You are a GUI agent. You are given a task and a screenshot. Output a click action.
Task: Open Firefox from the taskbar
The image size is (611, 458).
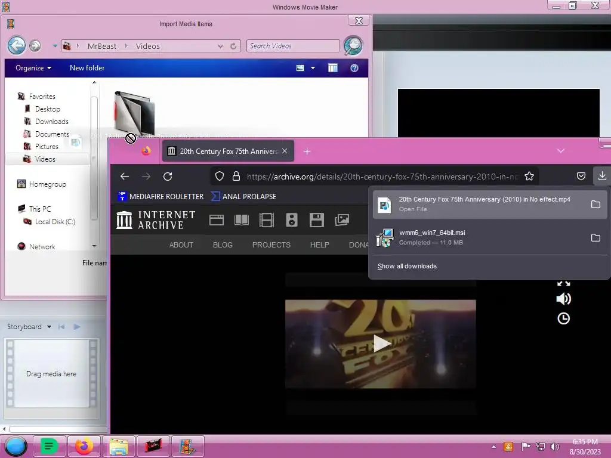[x=84, y=446]
